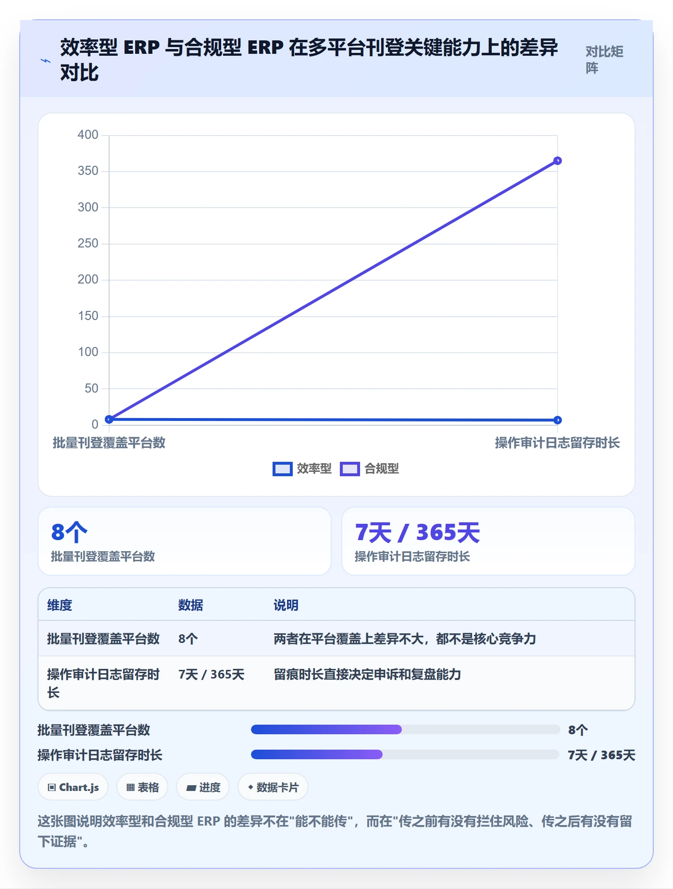The height and width of the screenshot is (889, 673).
Task: Click the progress bar for 操作审计日志留存时长
Action: point(405,754)
